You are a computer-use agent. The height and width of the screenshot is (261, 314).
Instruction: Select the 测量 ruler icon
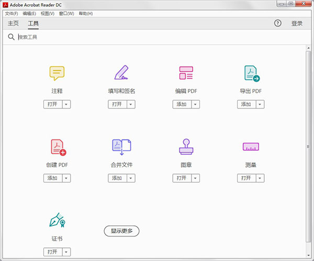coord(251,147)
